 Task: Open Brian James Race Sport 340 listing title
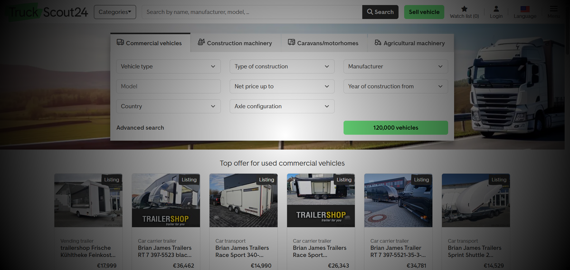[243, 251]
